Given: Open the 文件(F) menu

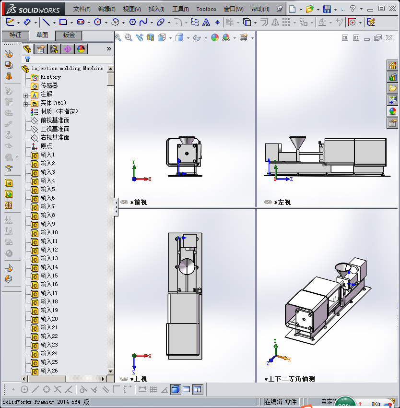Looking at the screenshot, I should [x=82, y=9].
